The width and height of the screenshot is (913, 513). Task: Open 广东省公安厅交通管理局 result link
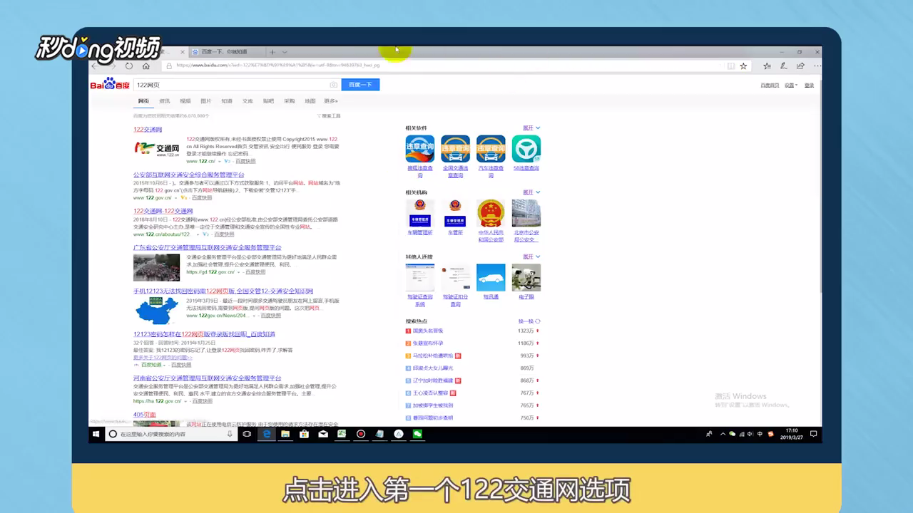tap(207, 247)
